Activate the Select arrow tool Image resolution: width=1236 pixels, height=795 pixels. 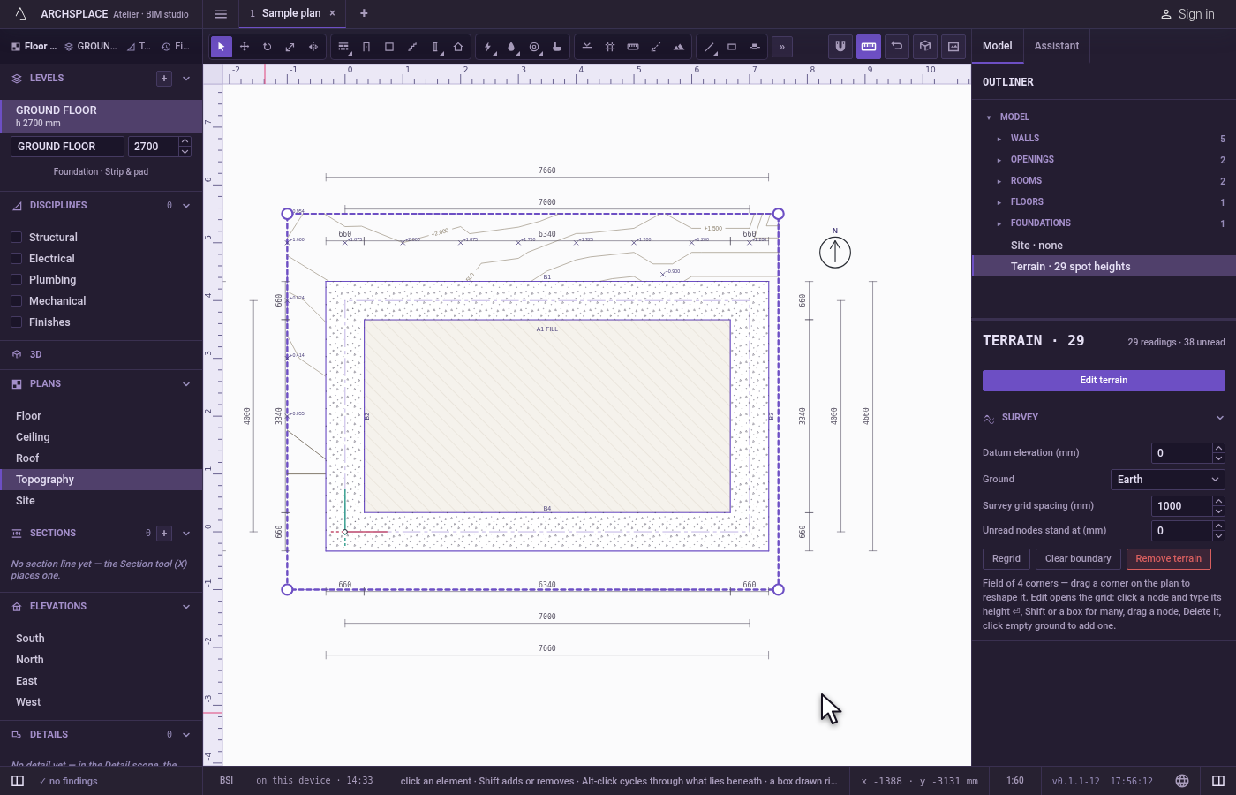(x=222, y=47)
